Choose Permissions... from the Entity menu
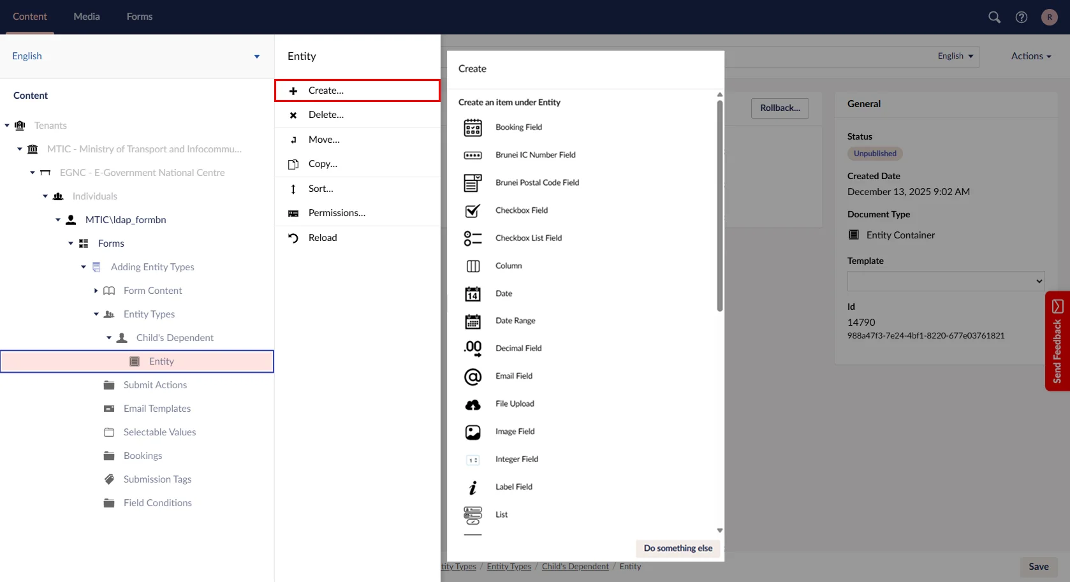Screen dimensions: 1070x582 tap(337, 213)
